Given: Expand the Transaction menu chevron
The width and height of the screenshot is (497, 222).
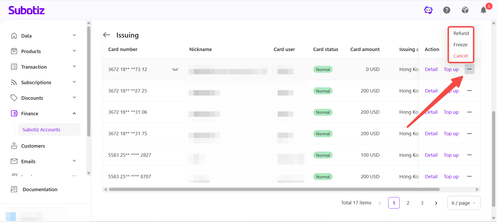Looking at the screenshot, I should [x=74, y=66].
